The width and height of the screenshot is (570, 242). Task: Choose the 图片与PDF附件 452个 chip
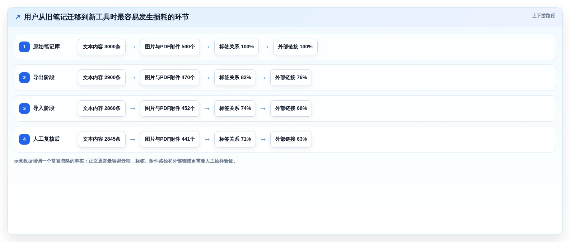[170, 108]
